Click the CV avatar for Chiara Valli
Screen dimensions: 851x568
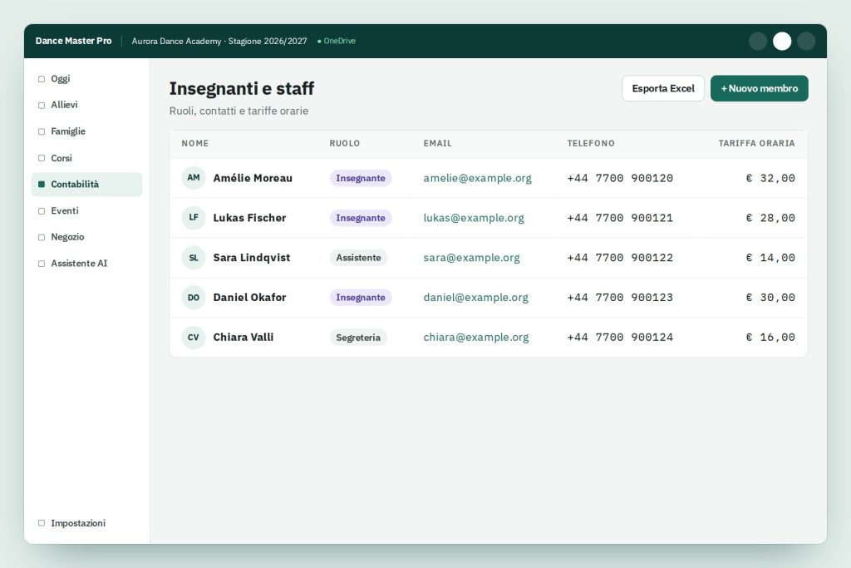[x=193, y=337]
